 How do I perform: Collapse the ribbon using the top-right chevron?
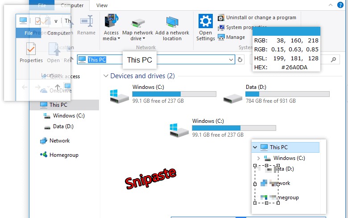point(331,5)
